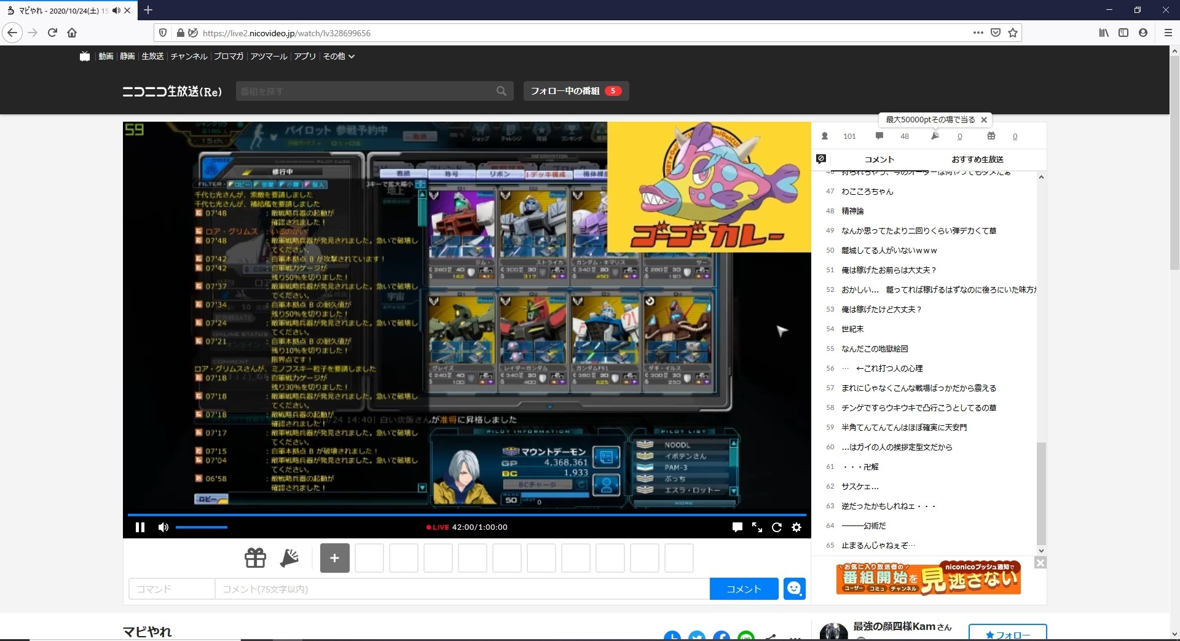
Task: Open 動画 in the top navigation
Action: (x=106, y=56)
